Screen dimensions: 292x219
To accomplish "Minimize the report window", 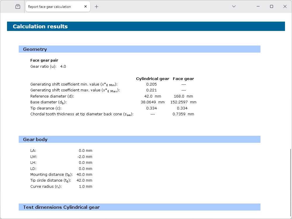I will (258, 6).
